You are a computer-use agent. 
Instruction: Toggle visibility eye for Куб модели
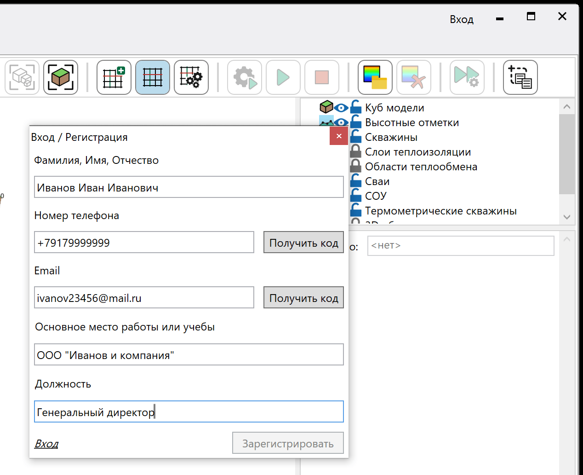(x=341, y=108)
